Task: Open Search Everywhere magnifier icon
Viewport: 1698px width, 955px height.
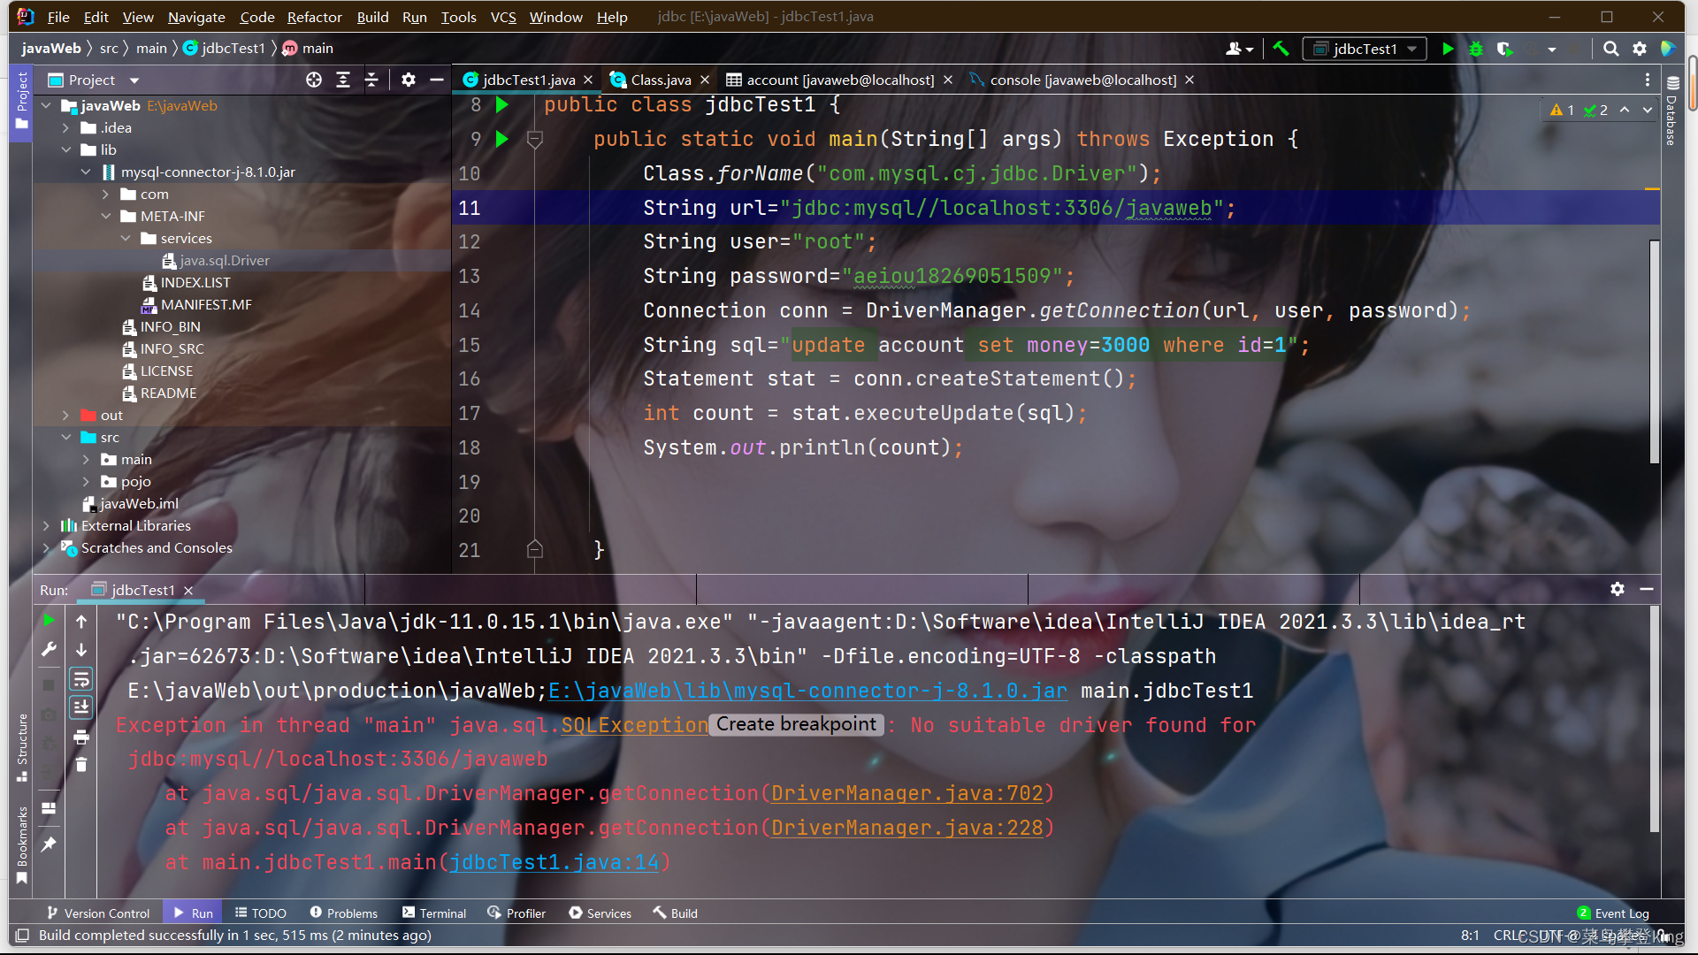Action: [1611, 49]
